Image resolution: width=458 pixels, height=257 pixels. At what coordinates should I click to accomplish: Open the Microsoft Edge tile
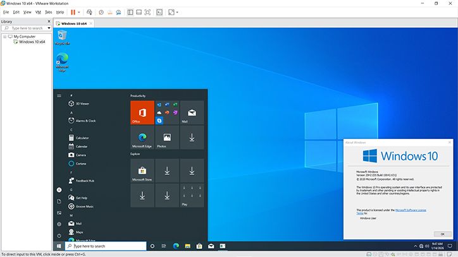(142, 138)
